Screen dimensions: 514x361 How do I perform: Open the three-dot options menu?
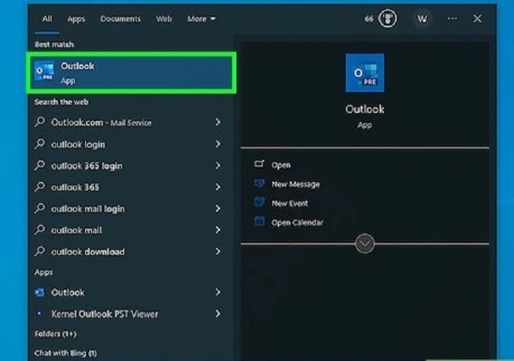(x=452, y=19)
